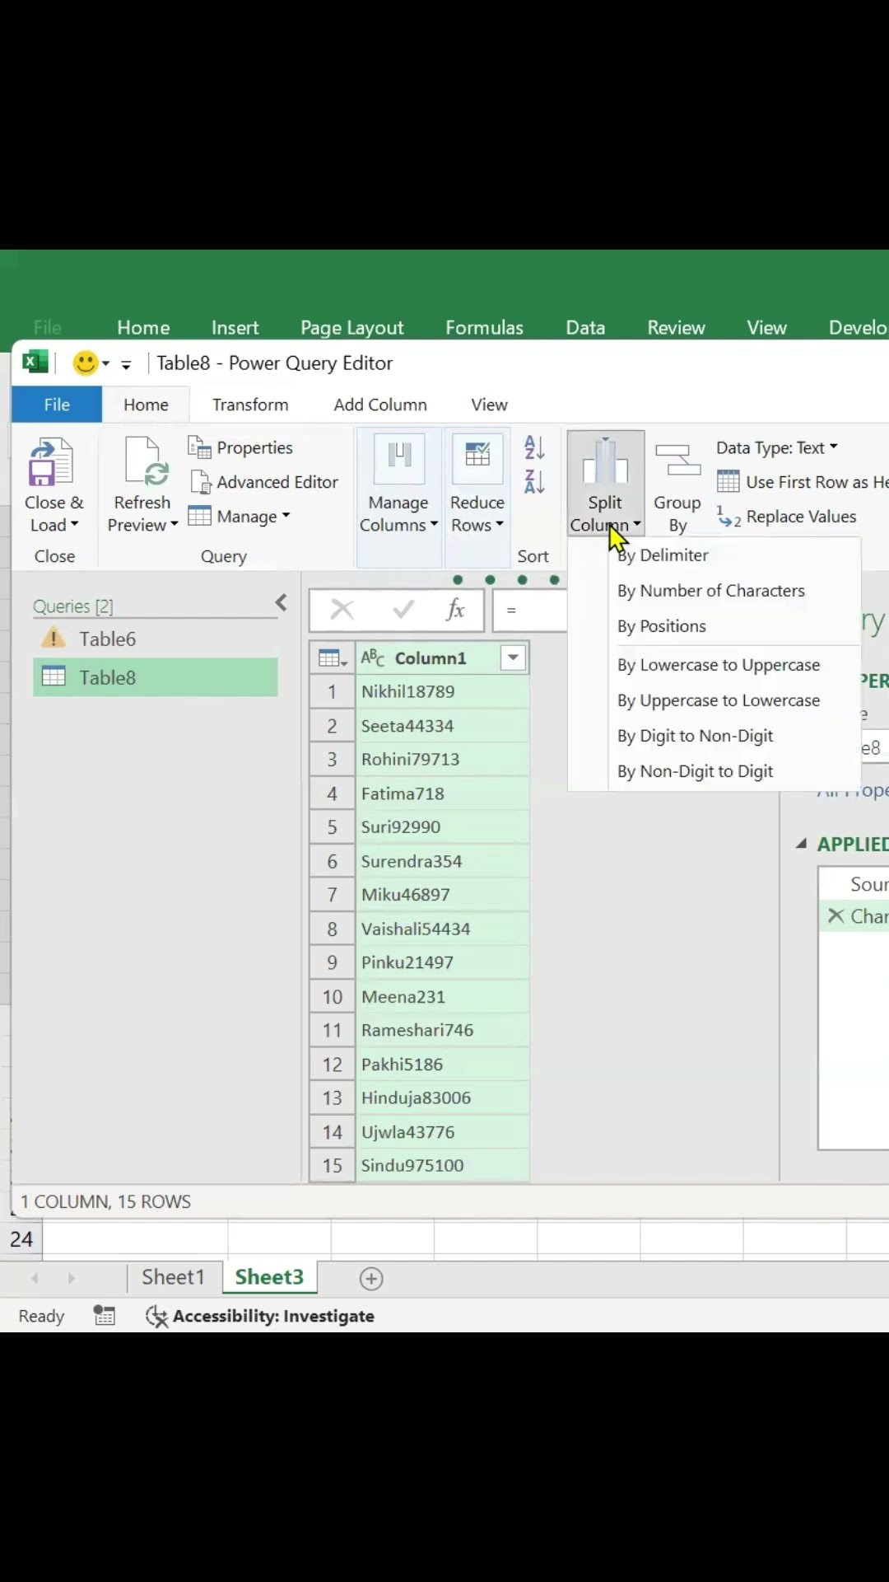Choose split By Number of Characters
Viewport: 889px width, 1582px height.
pyautogui.click(x=711, y=591)
